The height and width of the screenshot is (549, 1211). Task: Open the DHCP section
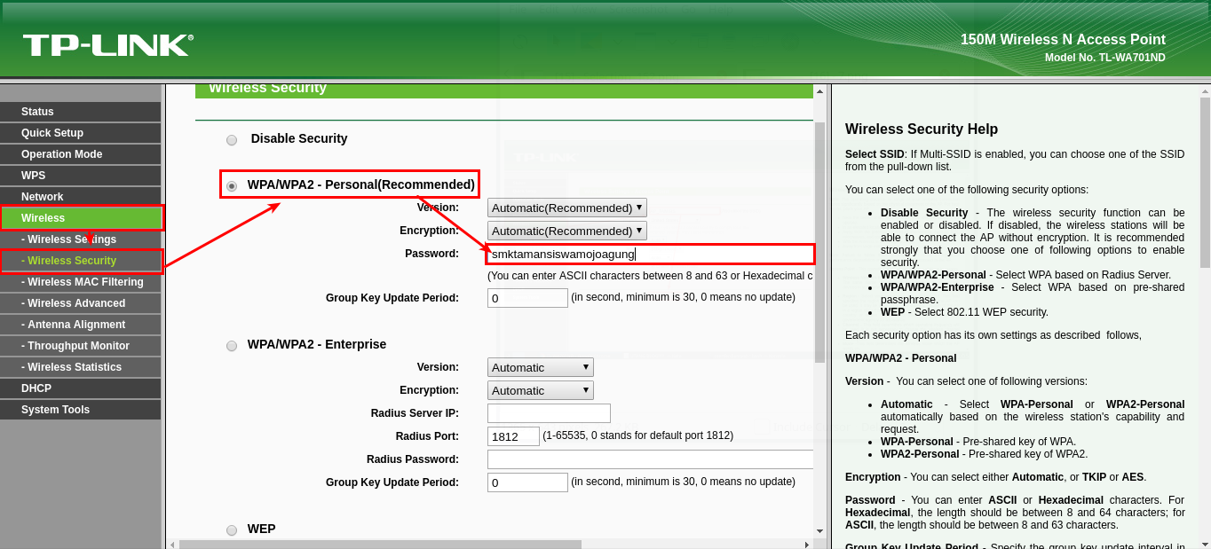(x=34, y=388)
